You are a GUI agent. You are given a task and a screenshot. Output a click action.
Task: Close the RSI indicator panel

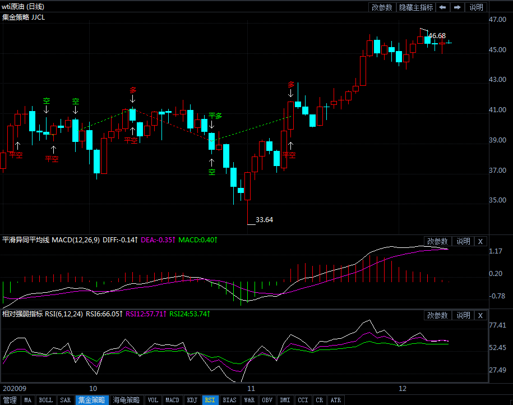(x=480, y=316)
